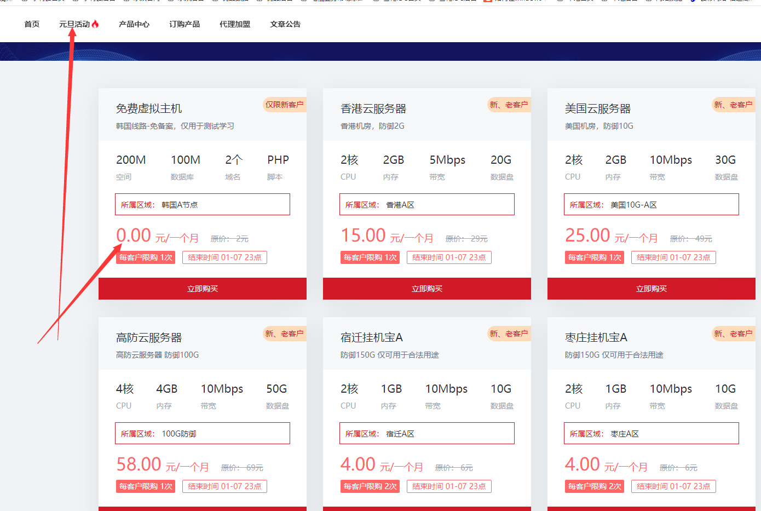This screenshot has width=761, height=511.
Task: Click 立即购买 on the 免费虚拟主机 card
Action: pos(202,289)
